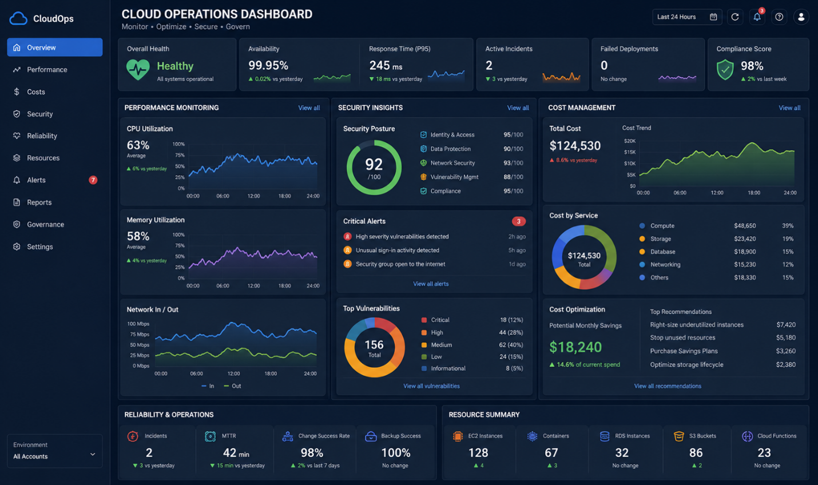The height and width of the screenshot is (485, 818).
Task: Go to Performance in the sidebar
Action: pos(55,70)
